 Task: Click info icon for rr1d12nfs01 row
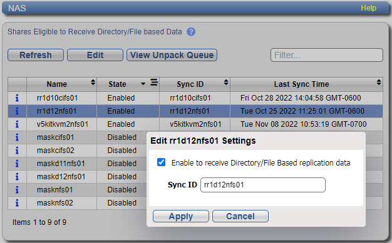click(x=17, y=111)
